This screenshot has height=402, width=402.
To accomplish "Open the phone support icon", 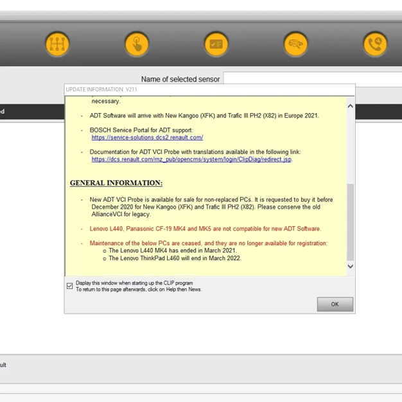I will (375, 44).
